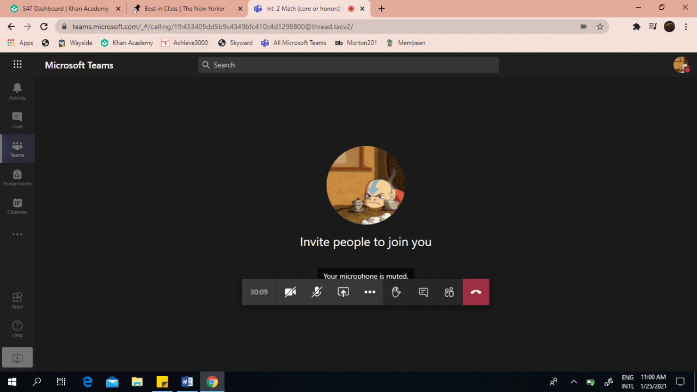This screenshot has width=697, height=392.
Task: Open the All Microsoft Teams bookmark
Action: [294, 43]
